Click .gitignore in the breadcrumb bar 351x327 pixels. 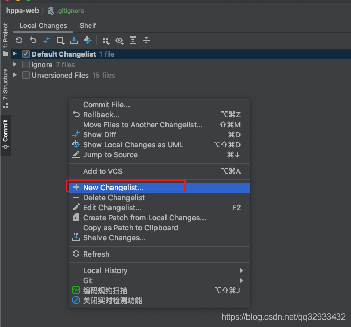click(x=70, y=10)
